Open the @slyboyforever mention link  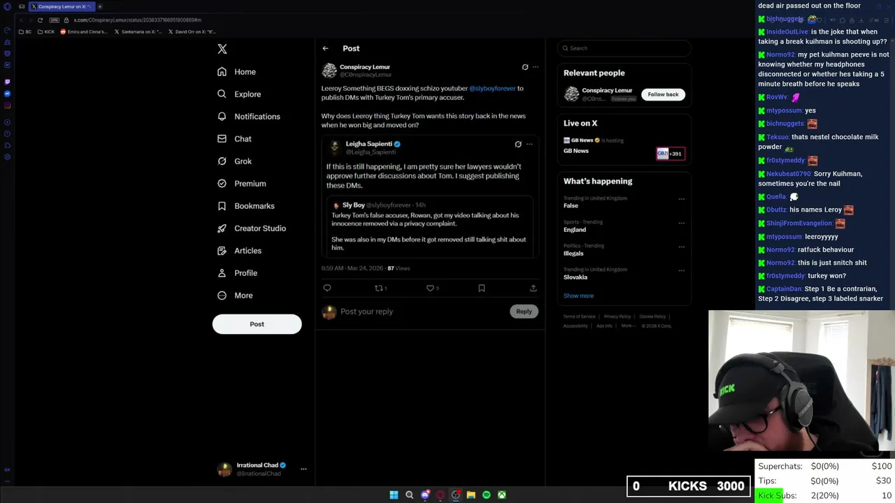click(492, 89)
